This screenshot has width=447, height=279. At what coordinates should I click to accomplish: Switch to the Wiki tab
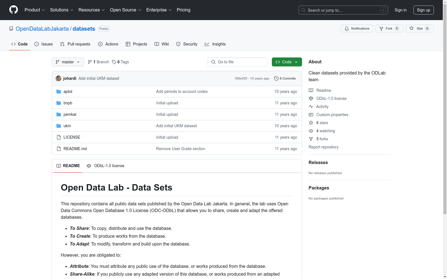162,44
